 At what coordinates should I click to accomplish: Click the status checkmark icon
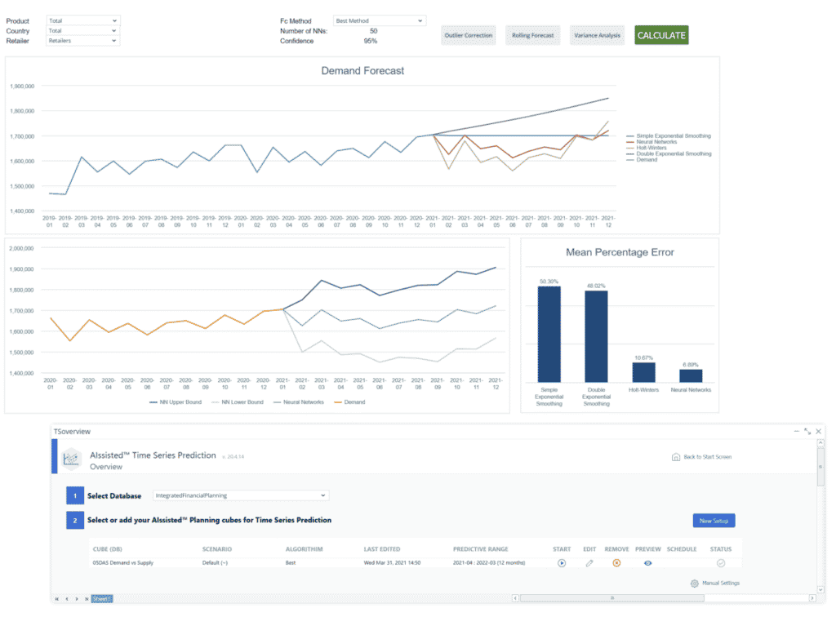pyautogui.click(x=721, y=563)
